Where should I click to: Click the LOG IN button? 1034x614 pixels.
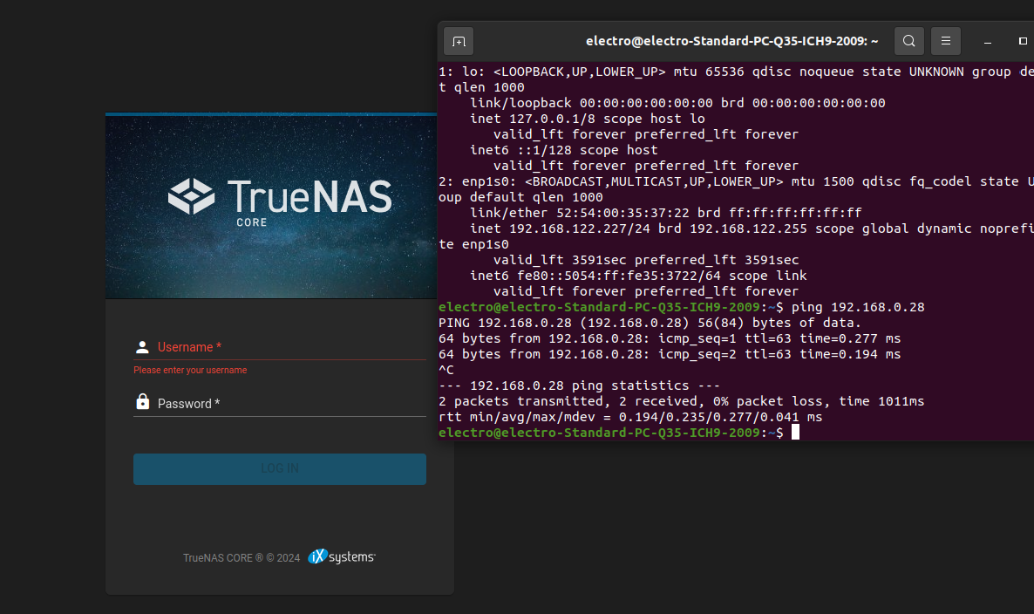tap(280, 469)
